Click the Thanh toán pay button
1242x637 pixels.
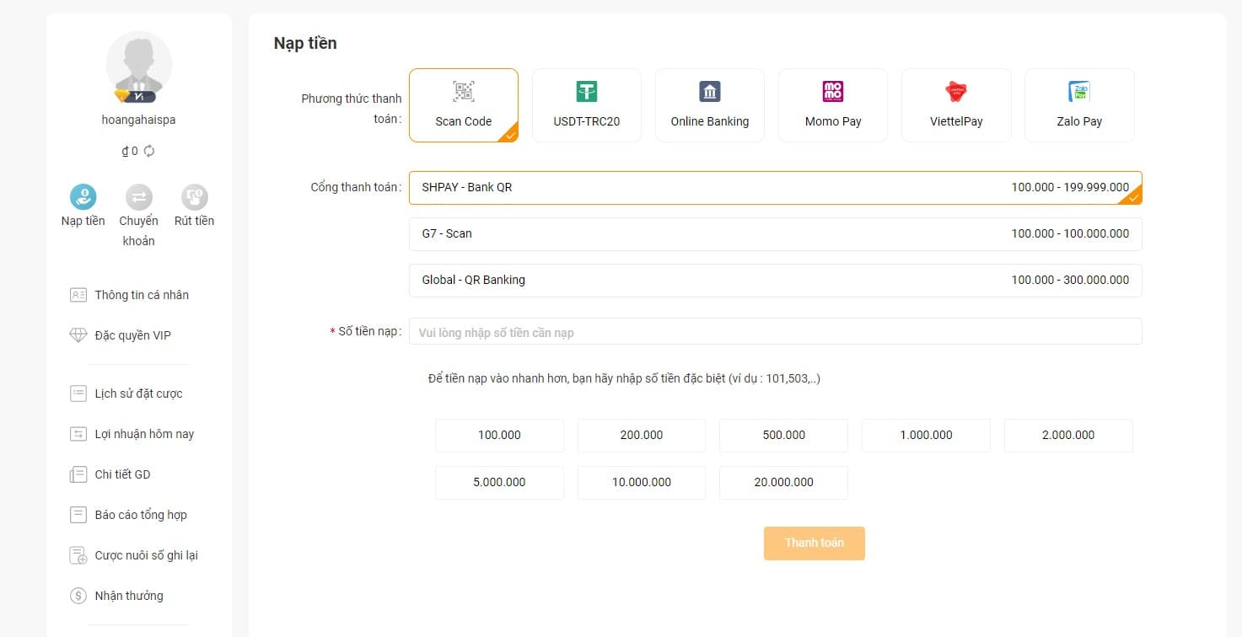tap(815, 543)
